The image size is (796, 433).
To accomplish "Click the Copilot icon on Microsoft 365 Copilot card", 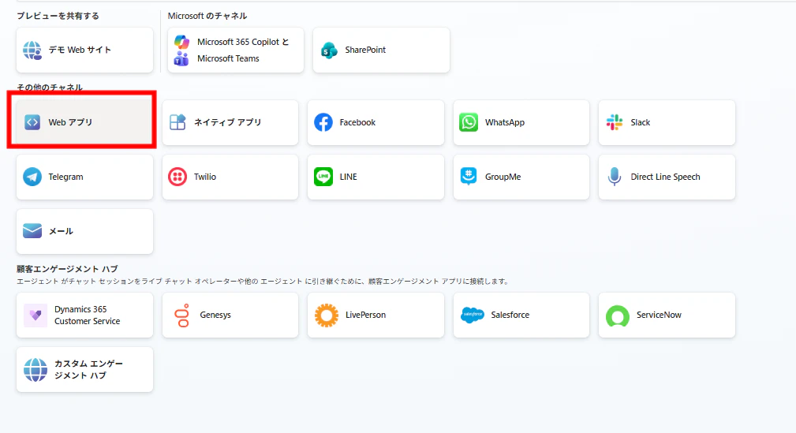I will pos(181,42).
